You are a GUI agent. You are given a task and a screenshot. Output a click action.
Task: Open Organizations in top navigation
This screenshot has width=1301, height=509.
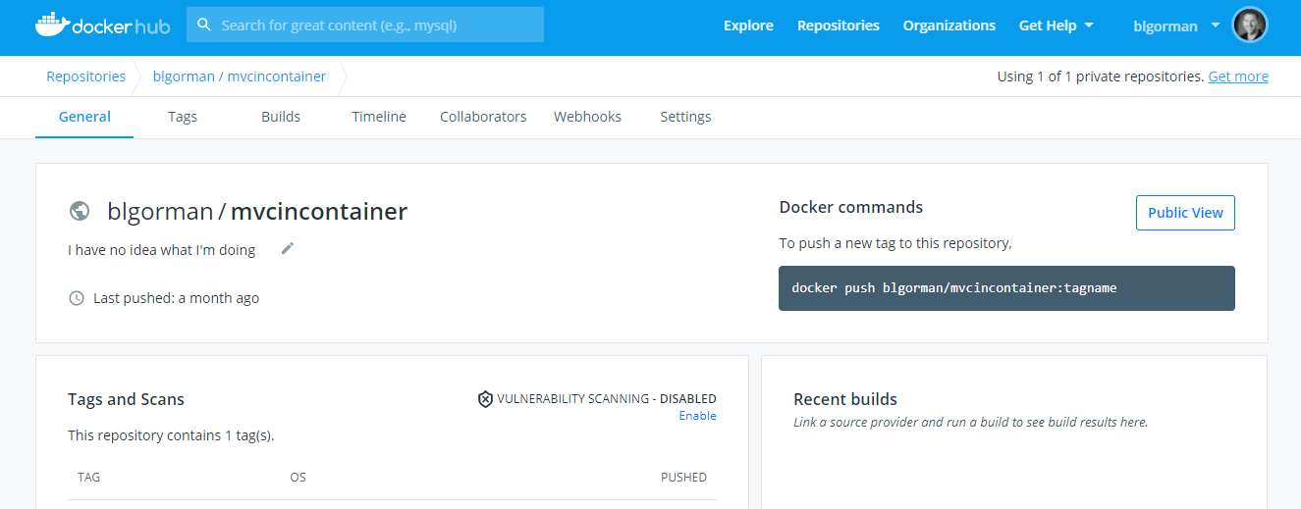point(949,25)
